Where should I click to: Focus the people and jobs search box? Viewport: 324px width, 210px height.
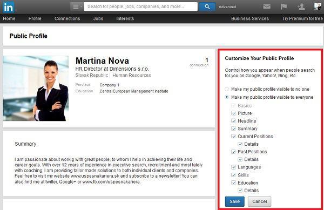coord(141,6)
